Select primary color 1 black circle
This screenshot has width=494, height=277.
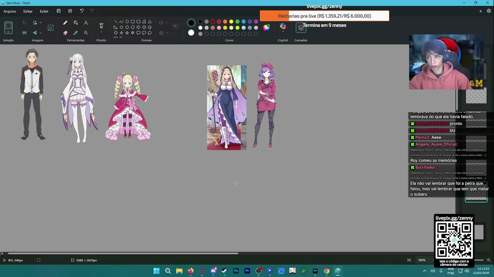click(191, 23)
